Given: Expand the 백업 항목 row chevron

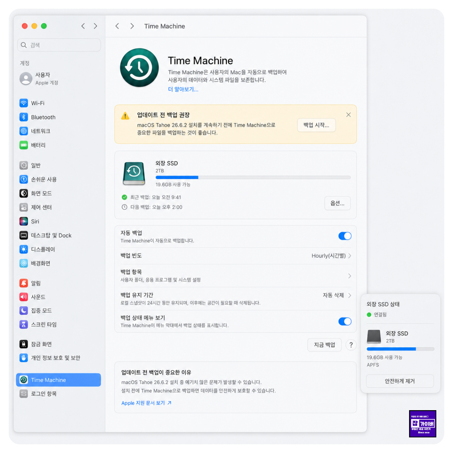Looking at the screenshot, I should (x=350, y=276).
